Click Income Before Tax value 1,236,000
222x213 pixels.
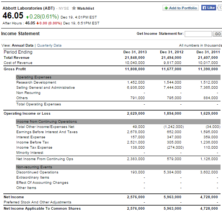pyautogui.click(x=209, y=142)
